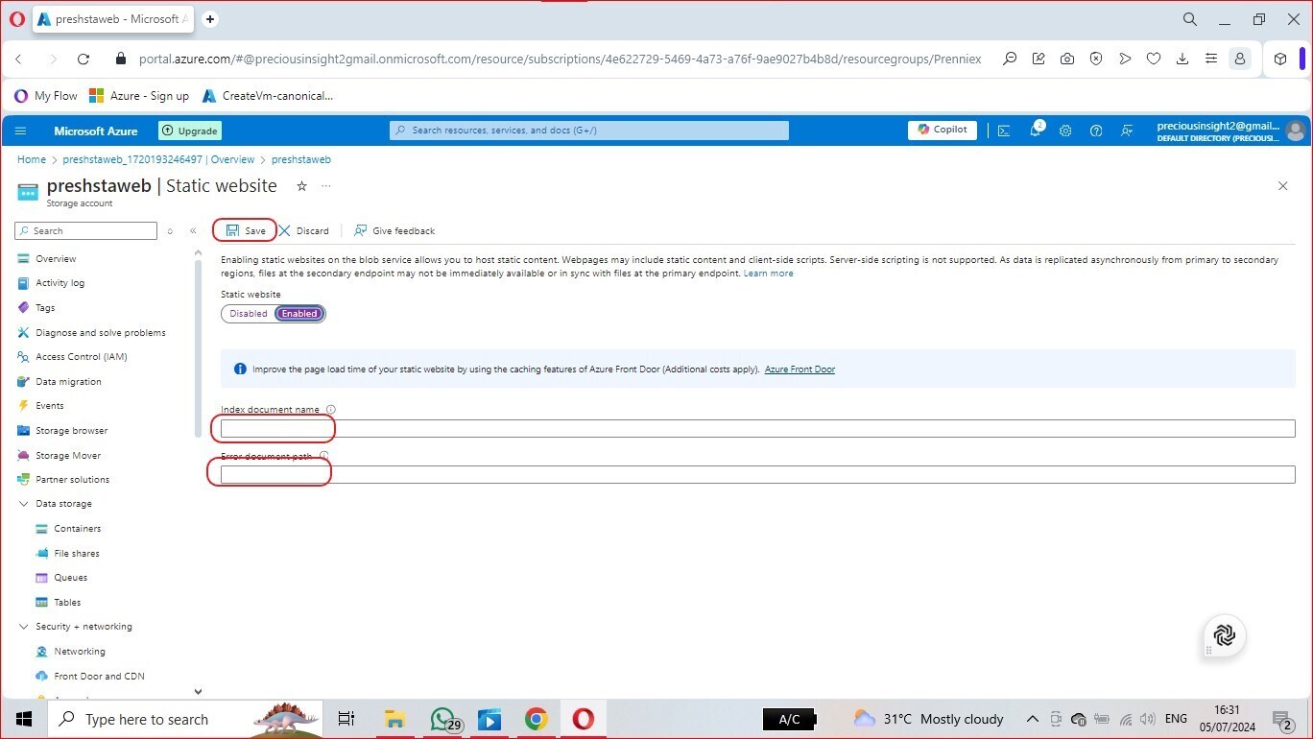Click the floating assistant swirl icon
Image resolution: width=1313 pixels, height=739 pixels.
pyautogui.click(x=1225, y=635)
